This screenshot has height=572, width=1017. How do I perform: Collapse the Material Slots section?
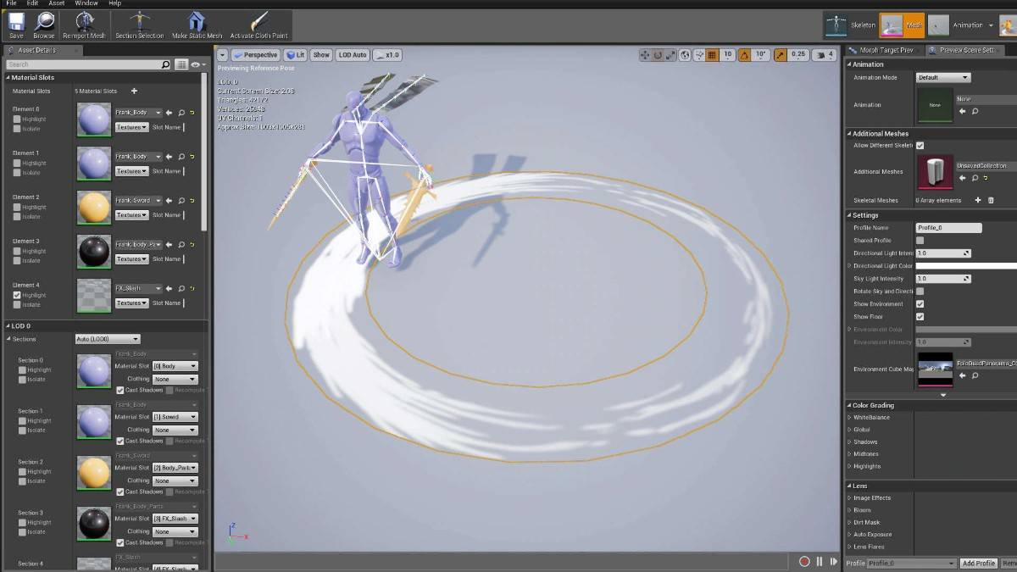click(8, 77)
